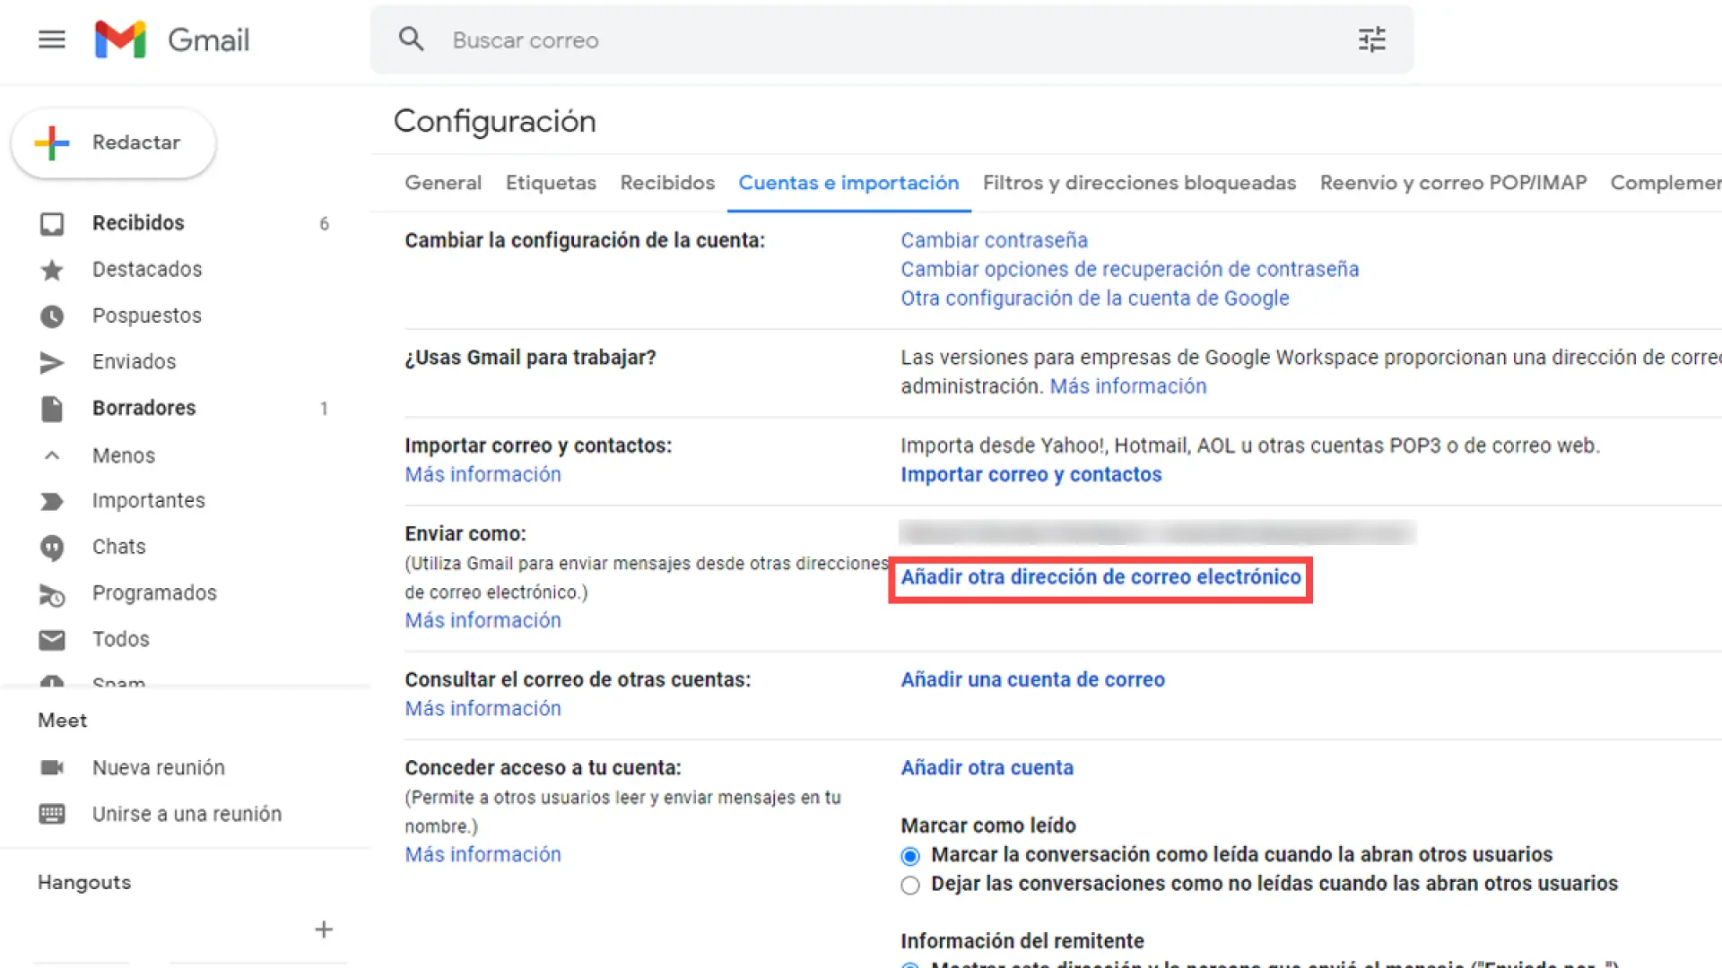The width and height of the screenshot is (1722, 968).
Task: Start Nueva reunión in Meet
Action: (158, 768)
